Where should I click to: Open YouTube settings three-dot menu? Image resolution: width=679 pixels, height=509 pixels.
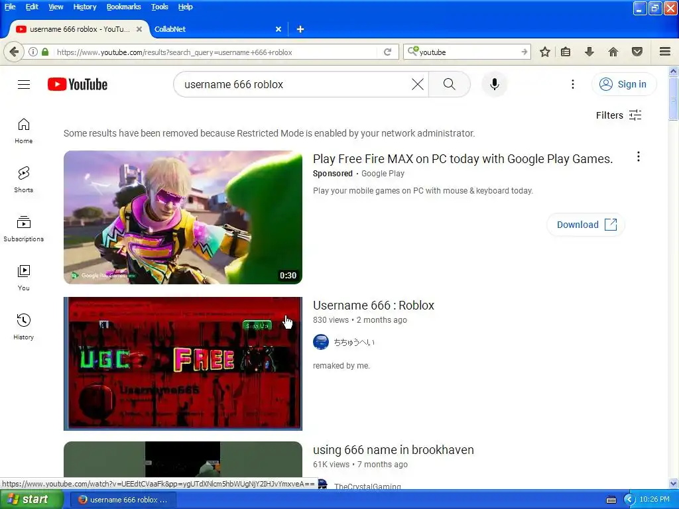[x=572, y=84]
